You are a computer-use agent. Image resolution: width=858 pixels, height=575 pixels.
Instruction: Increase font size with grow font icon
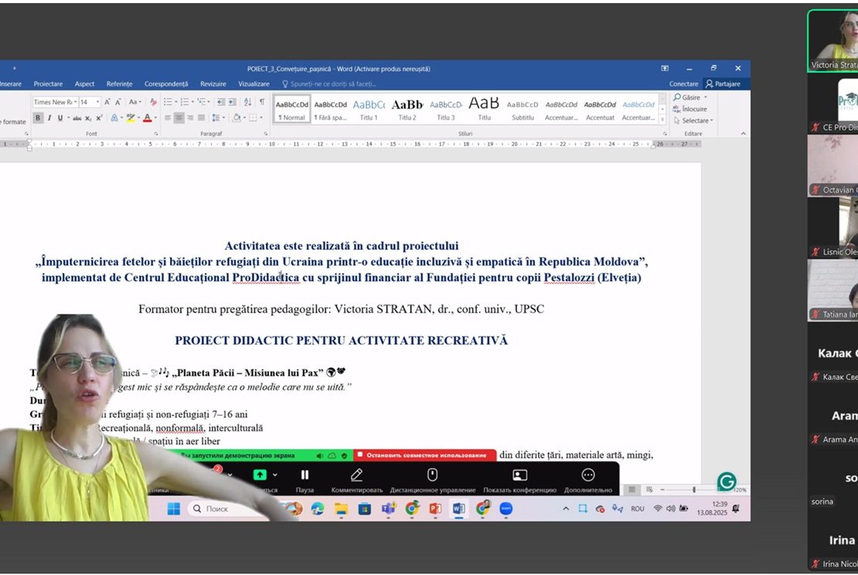pyautogui.click(x=107, y=102)
